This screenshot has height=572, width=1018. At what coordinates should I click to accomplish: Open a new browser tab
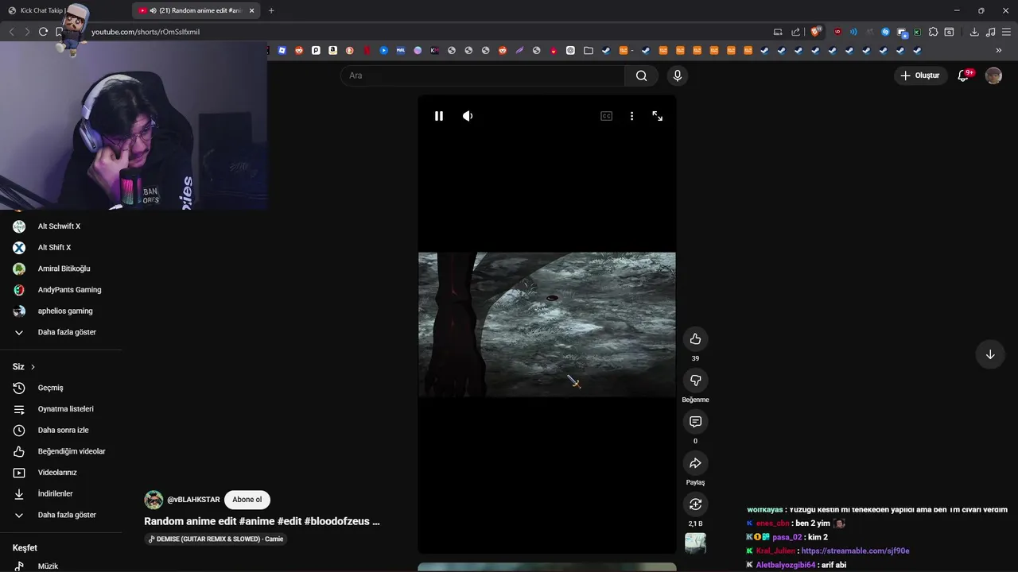271,10
